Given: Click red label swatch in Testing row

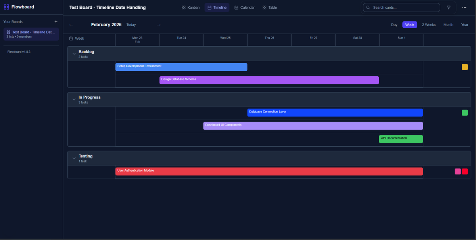Looking at the screenshot, I should pos(464,171).
